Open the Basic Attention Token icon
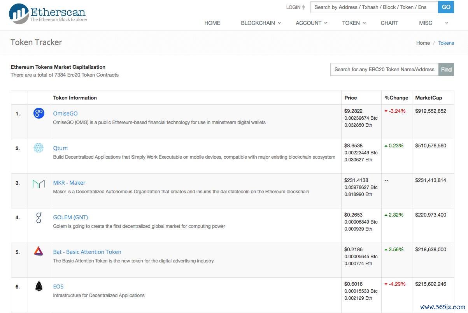This screenshot has width=468, height=313. 39,252
